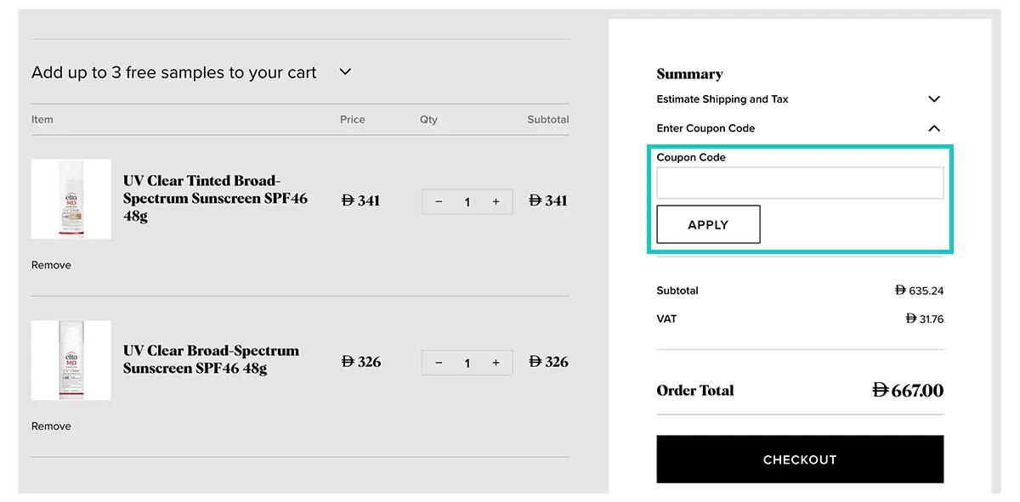Click the 'Estimate Shipping and Tax' label
Screen dimensions: 1020x502
coord(722,99)
